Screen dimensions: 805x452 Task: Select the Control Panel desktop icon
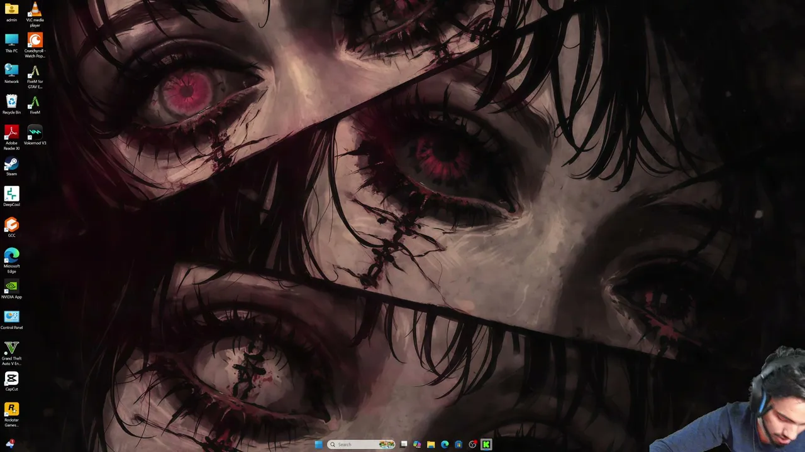pos(11,320)
